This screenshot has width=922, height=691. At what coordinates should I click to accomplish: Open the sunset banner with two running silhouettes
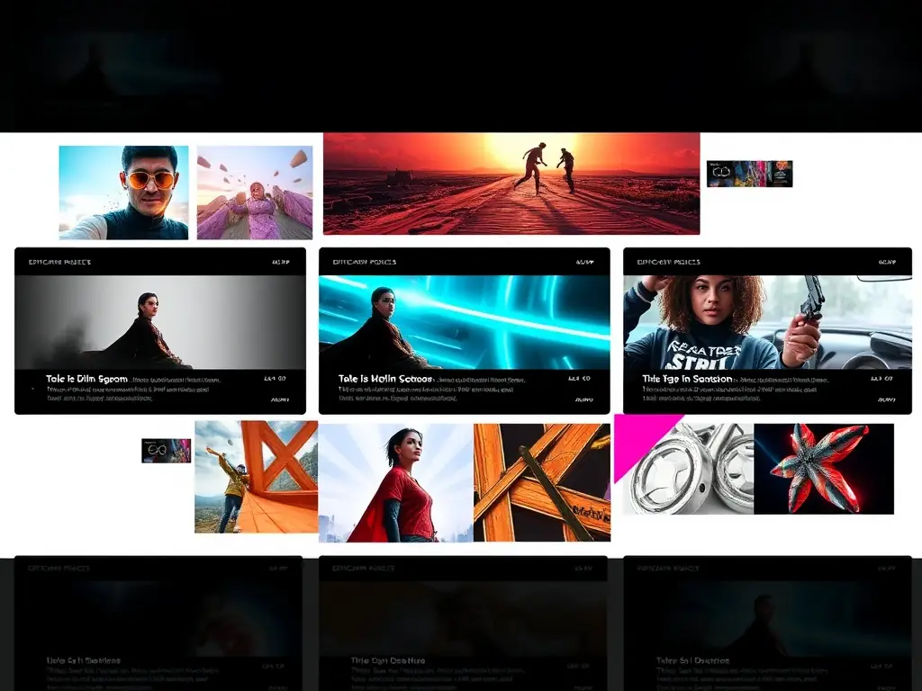511,184
